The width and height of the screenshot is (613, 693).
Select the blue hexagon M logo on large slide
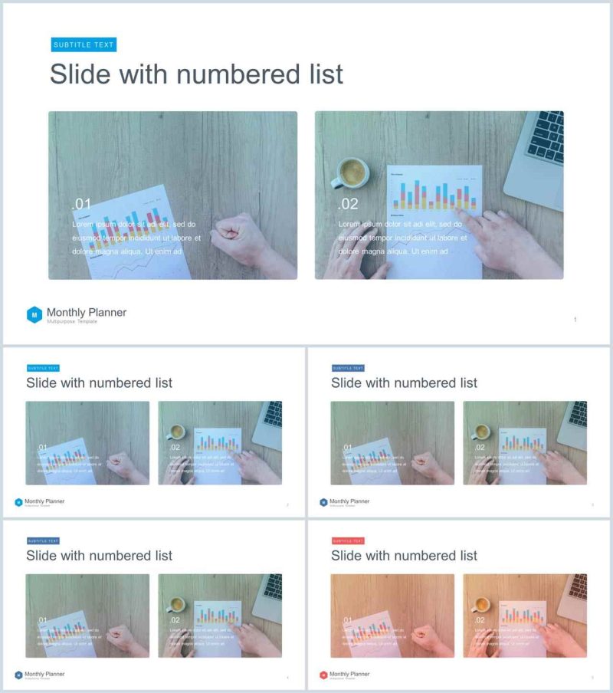[x=34, y=314]
